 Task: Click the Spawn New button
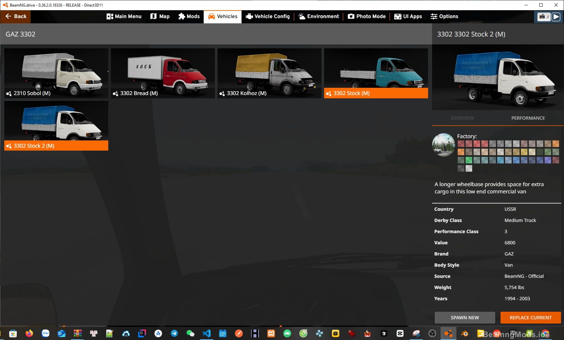[465, 318]
